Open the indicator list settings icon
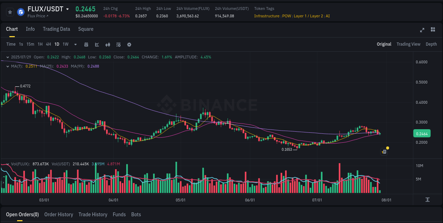This screenshot has width=443, height=223. 118,45
